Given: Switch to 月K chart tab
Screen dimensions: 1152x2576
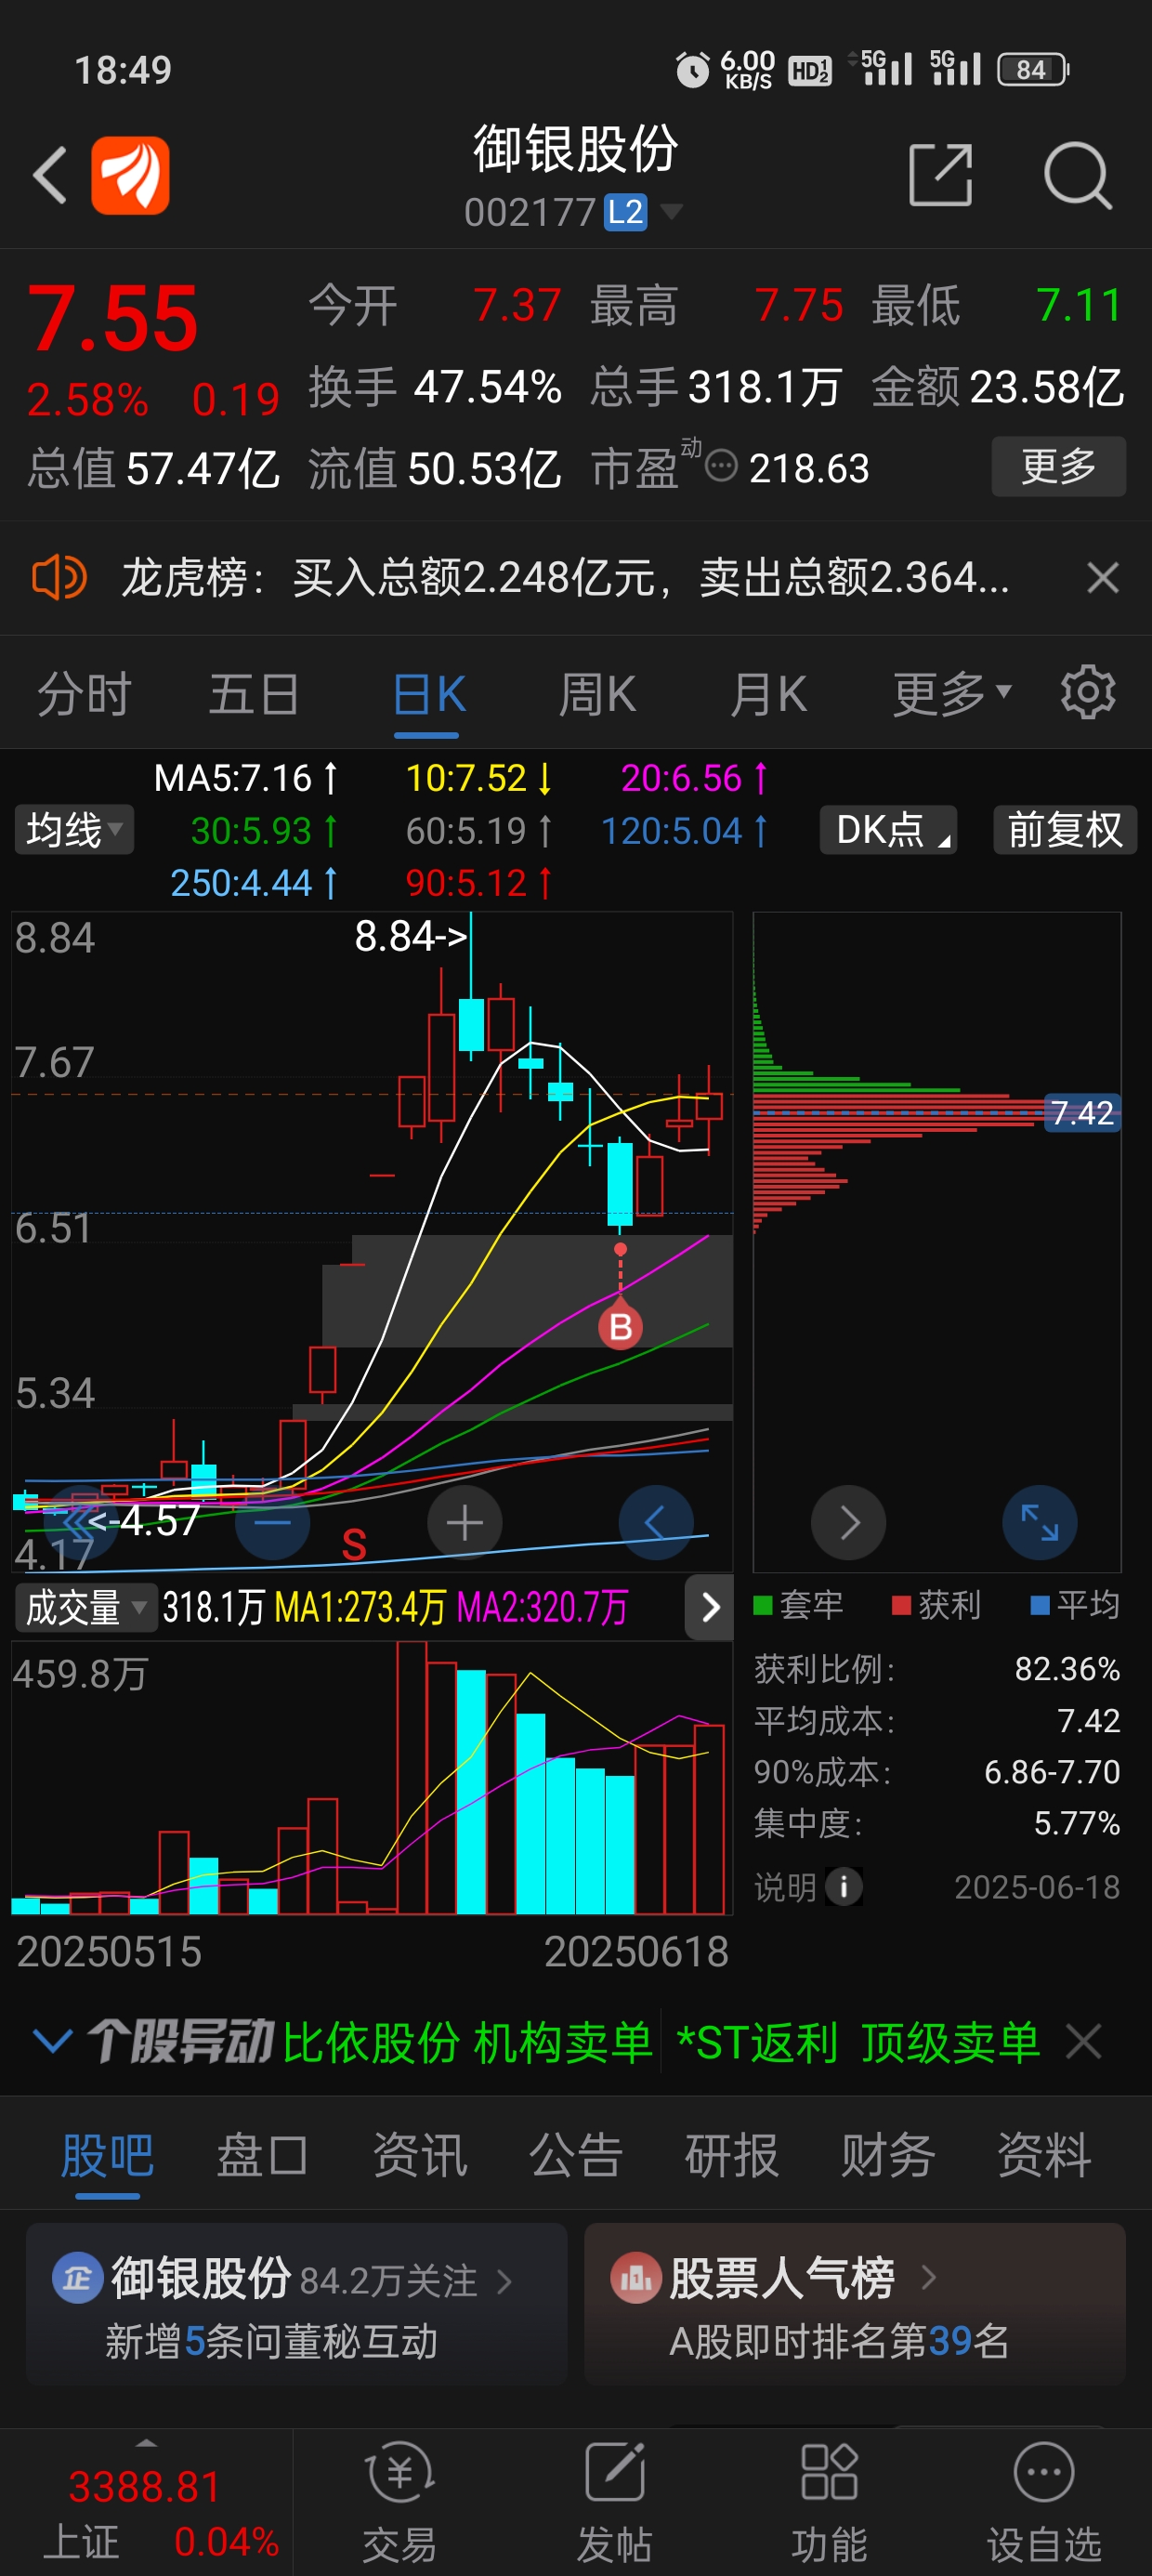Looking at the screenshot, I should 767,694.
